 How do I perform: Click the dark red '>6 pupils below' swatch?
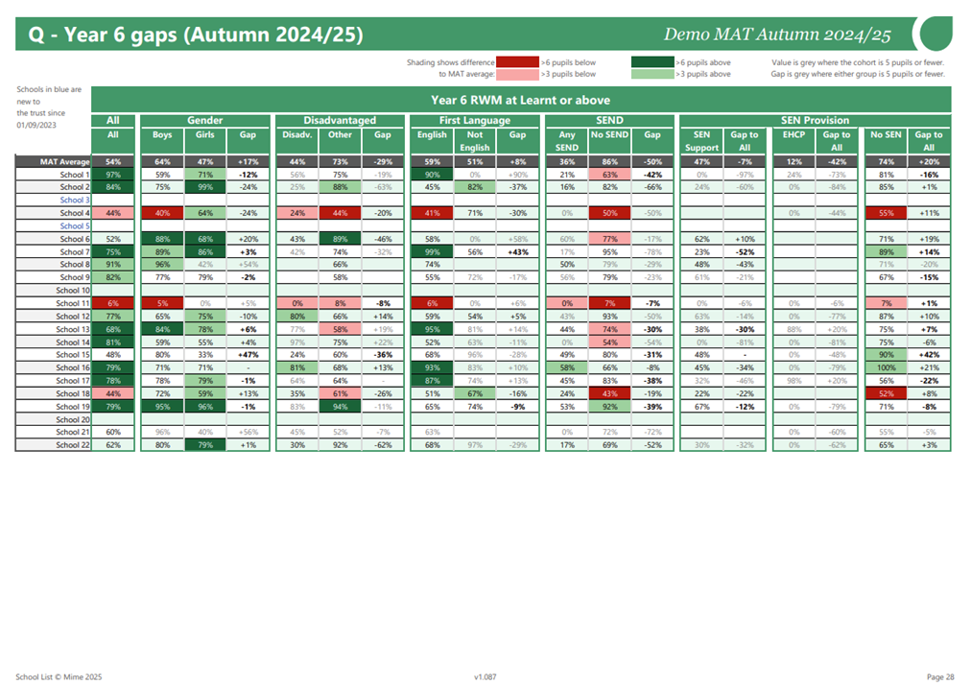tap(517, 62)
